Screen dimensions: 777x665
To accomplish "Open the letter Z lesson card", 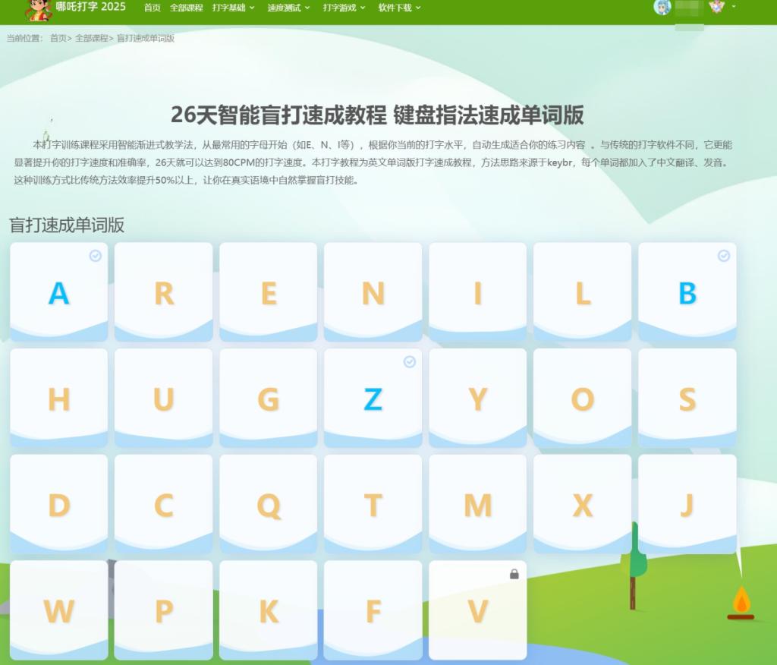I will (x=373, y=399).
